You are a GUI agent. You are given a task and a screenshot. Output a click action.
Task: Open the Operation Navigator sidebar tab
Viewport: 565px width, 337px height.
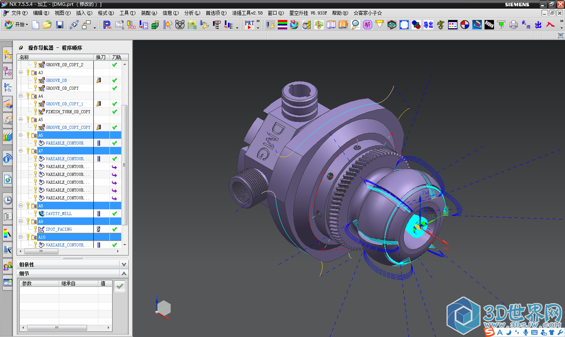(x=7, y=87)
